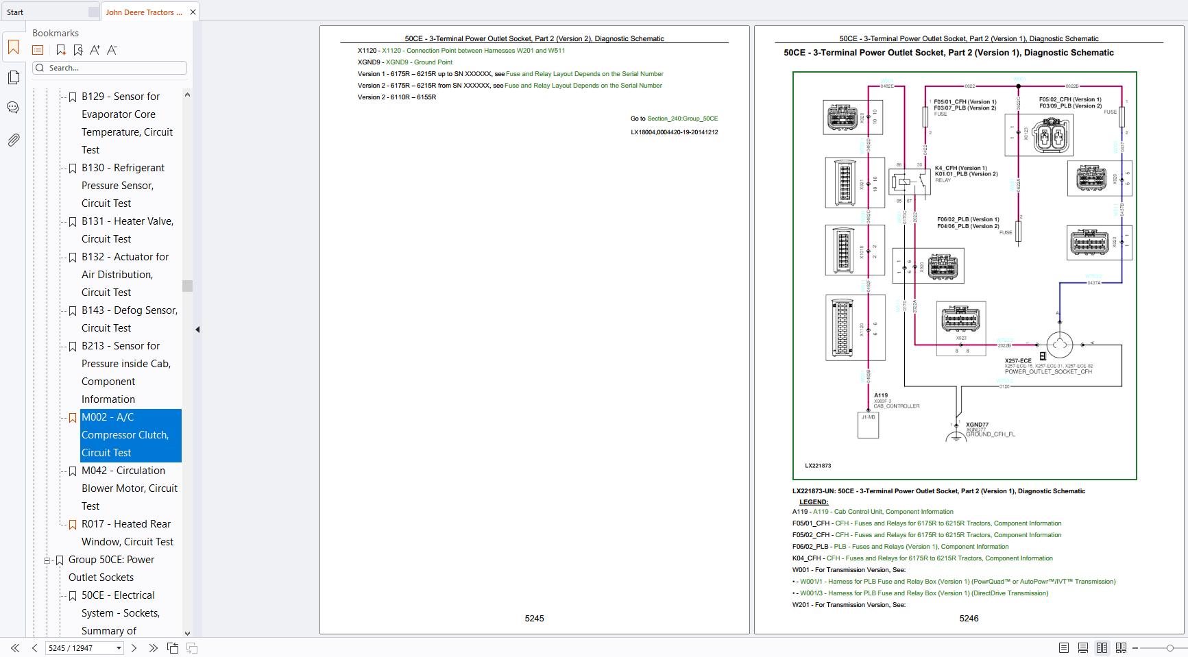
Task: Decrease bookmark font size
Action: click(112, 50)
